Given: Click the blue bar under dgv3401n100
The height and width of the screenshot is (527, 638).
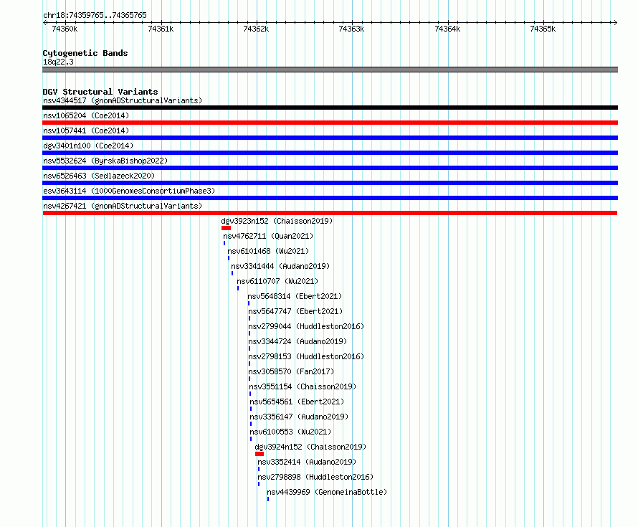Looking at the screenshot, I should [x=330, y=153].
